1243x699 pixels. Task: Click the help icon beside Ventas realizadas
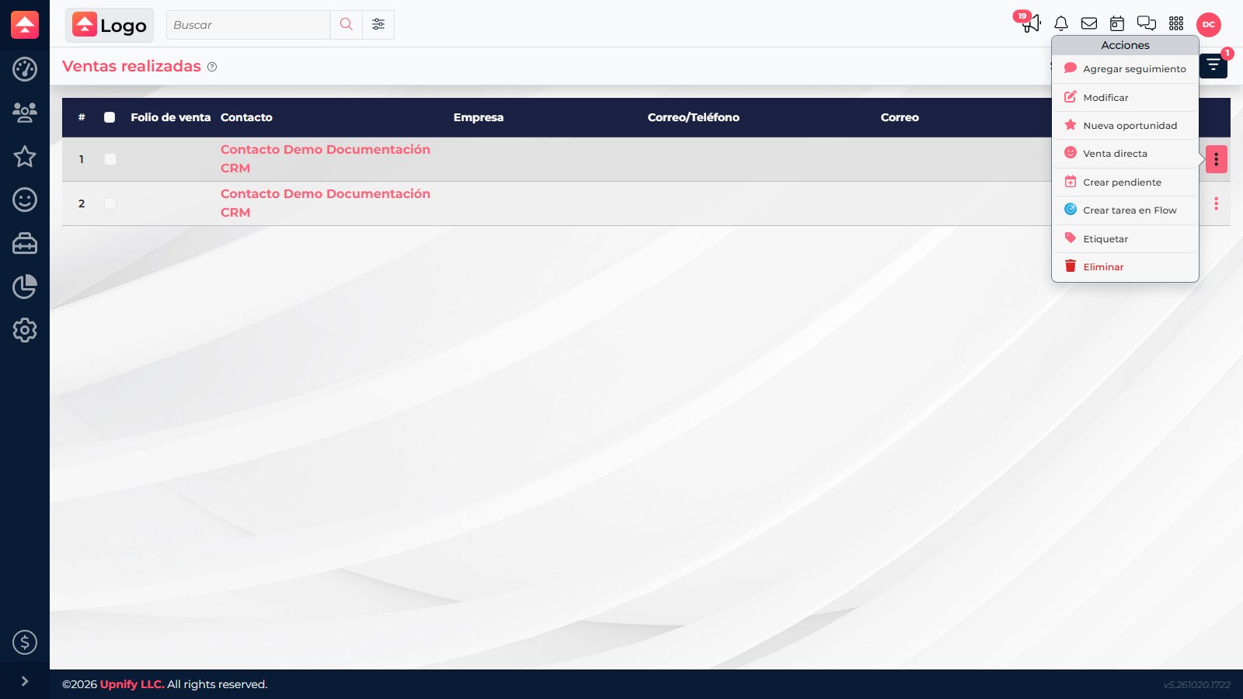(x=212, y=67)
